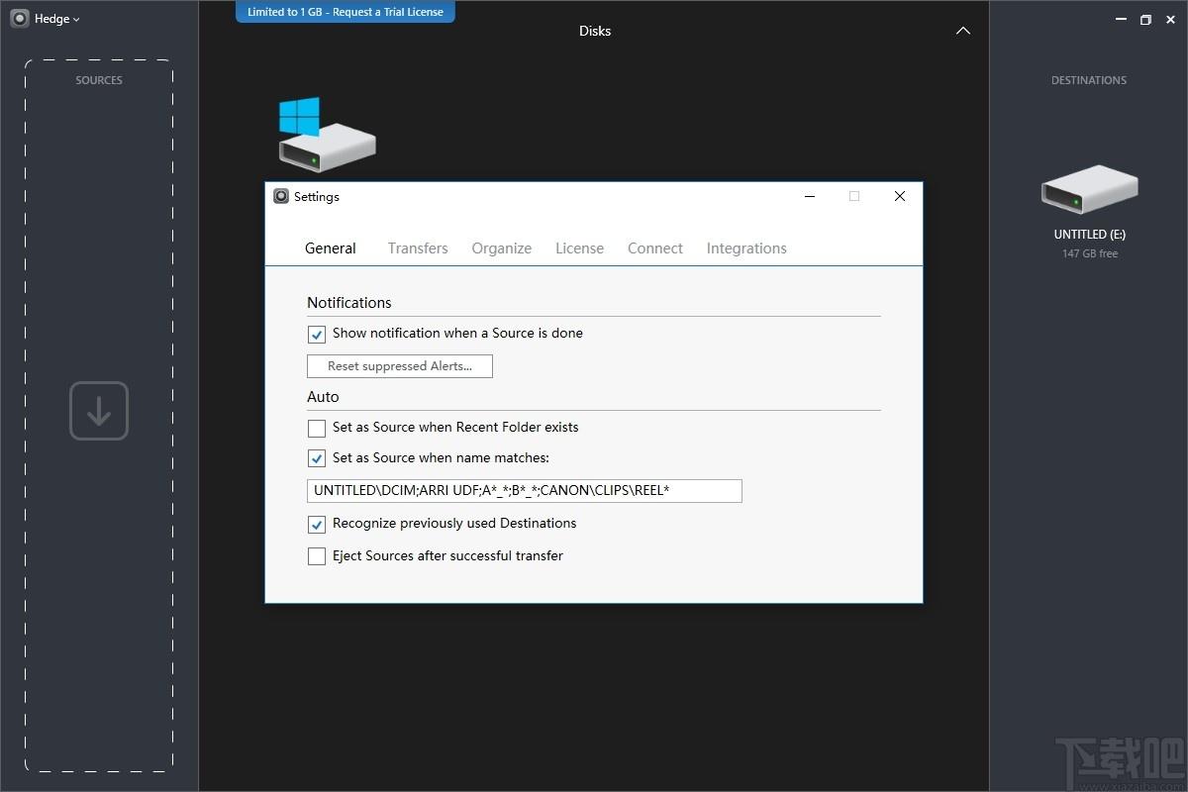Image resolution: width=1188 pixels, height=792 pixels.
Task: Restore down the main Hedge window
Action: [1145, 19]
